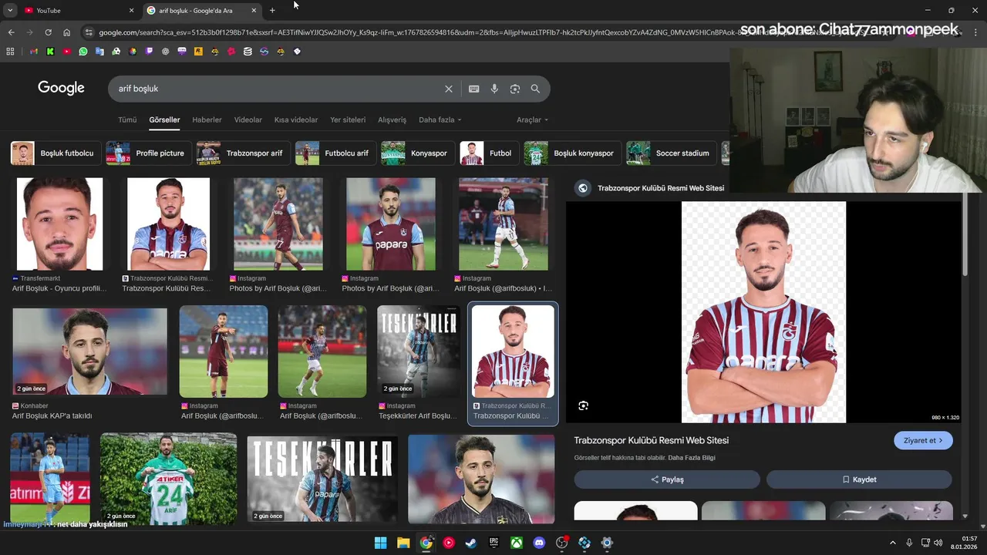Open the browser home page
The width and height of the screenshot is (987, 555).
point(67,32)
